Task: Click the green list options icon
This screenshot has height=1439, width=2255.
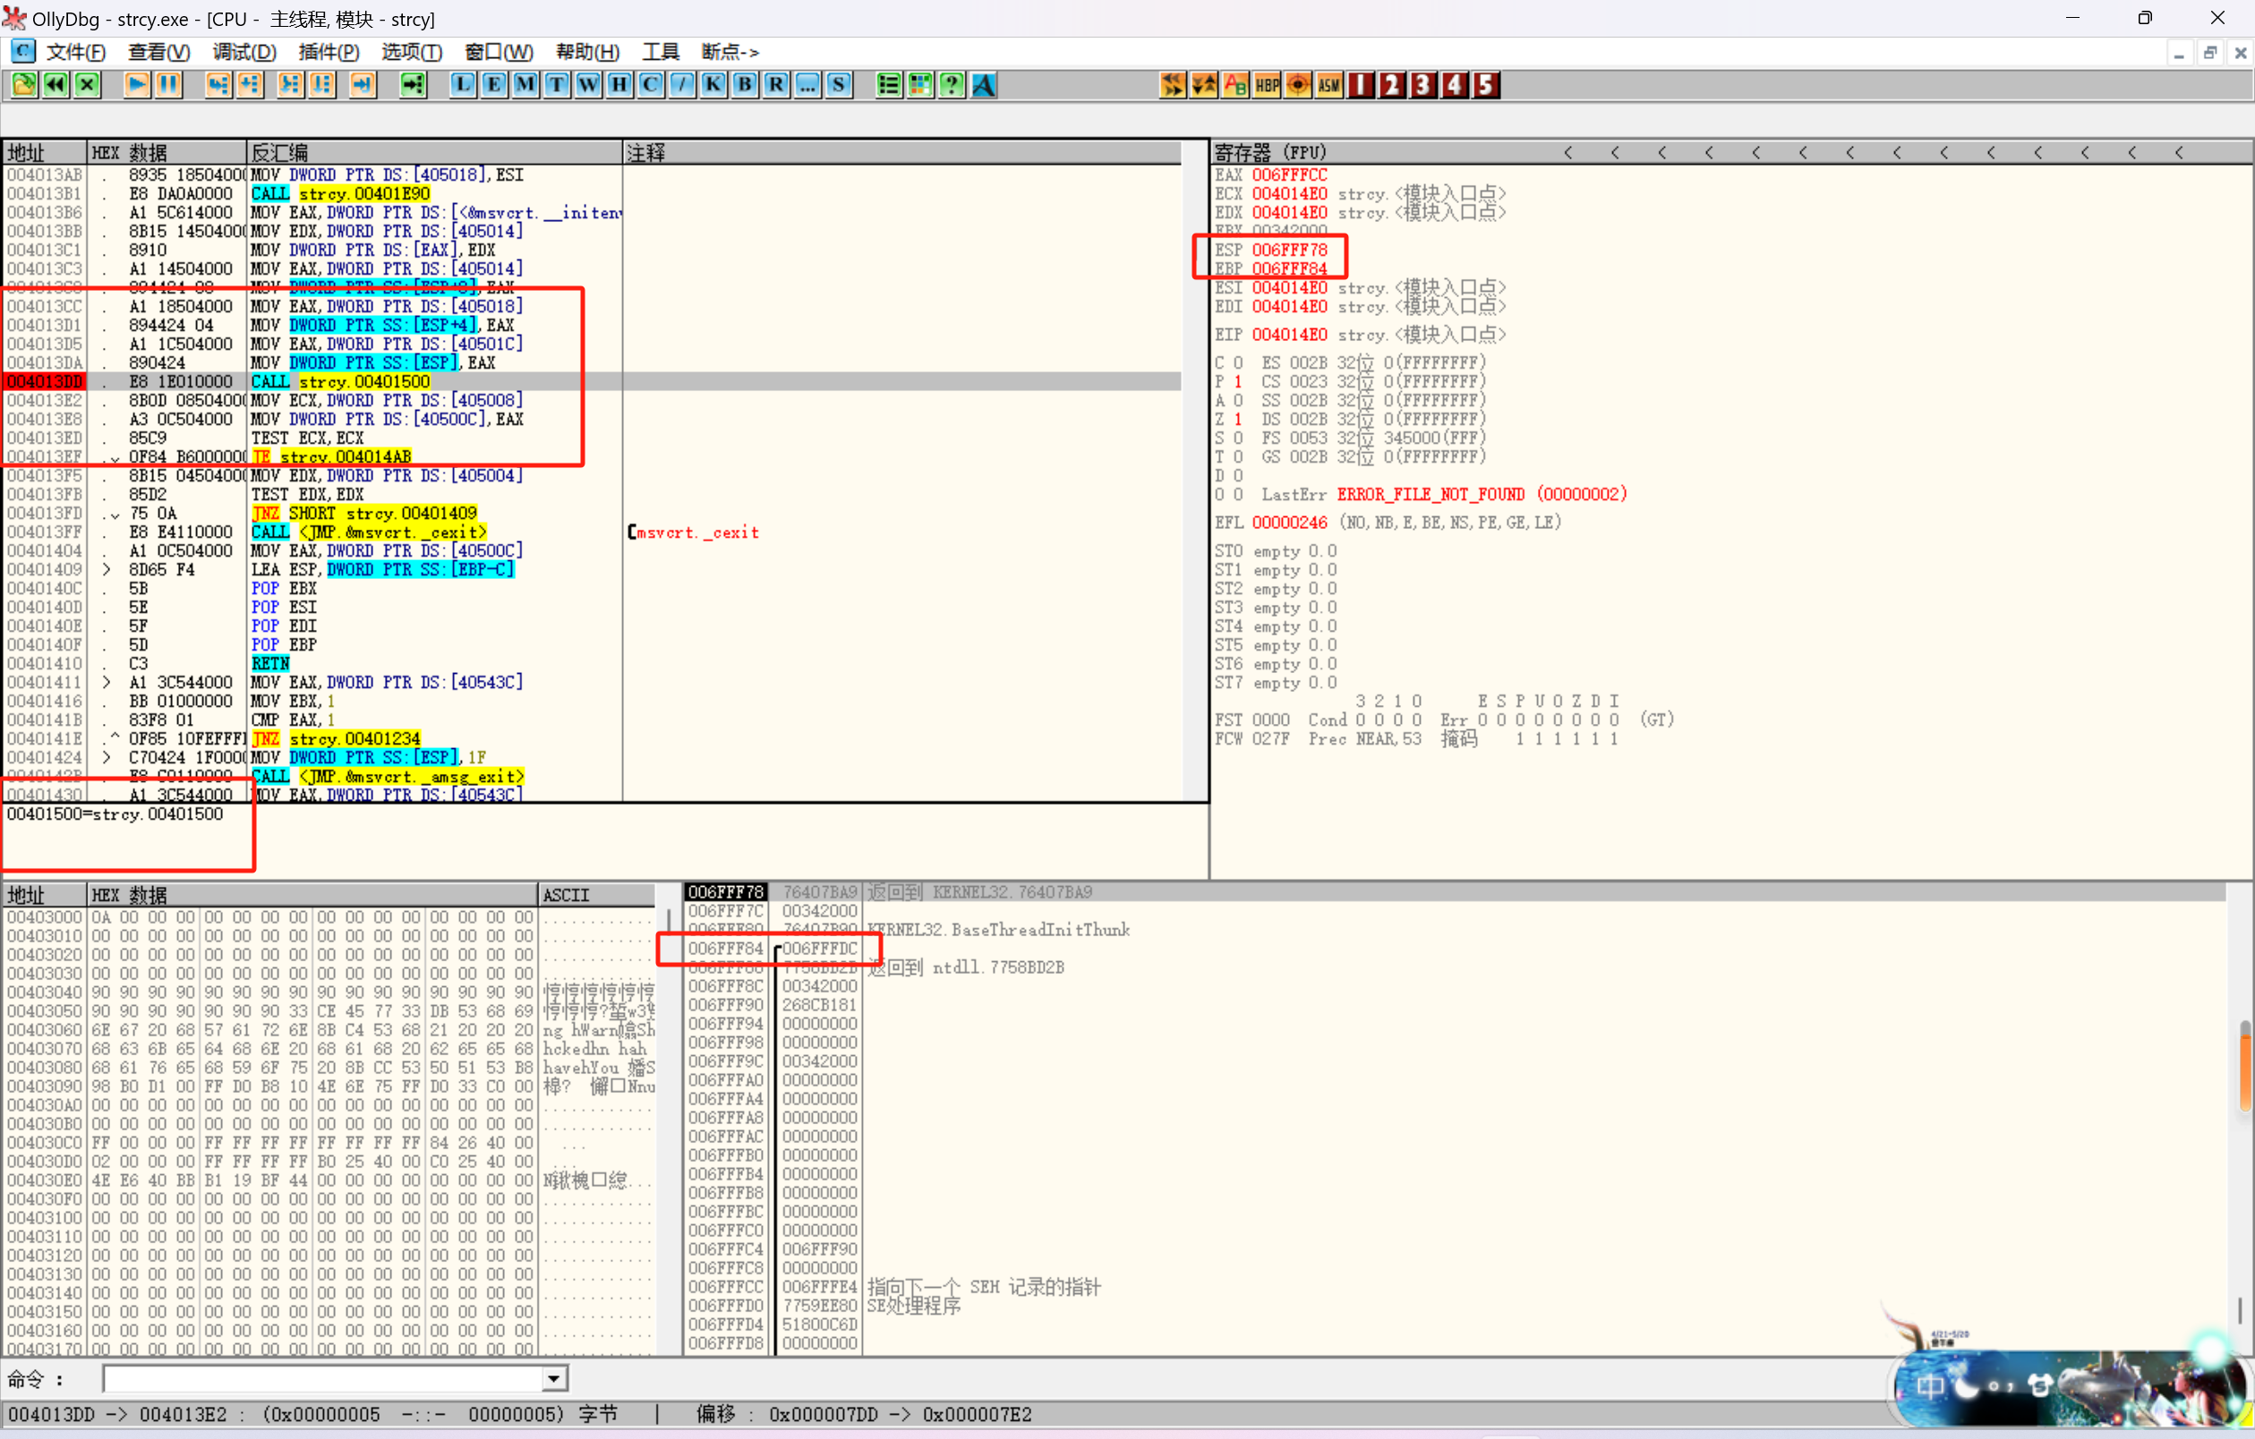Action: point(889,85)
